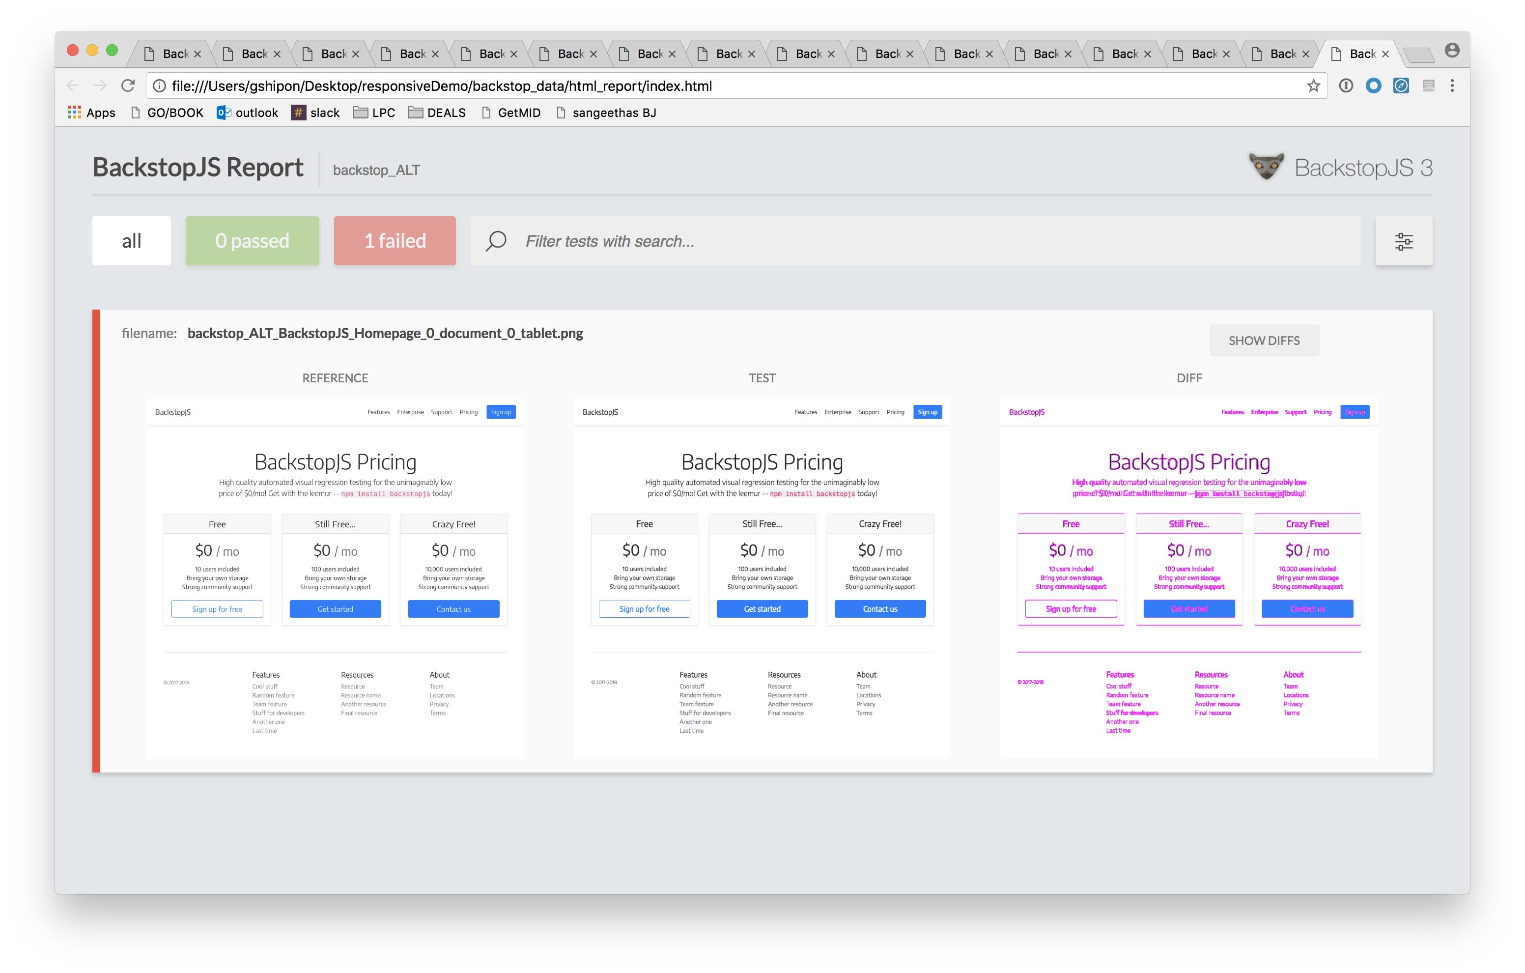Reload the BackstopJS report page
The image size is (1525, 973).
pyautogui.click(x=128, y=86)
